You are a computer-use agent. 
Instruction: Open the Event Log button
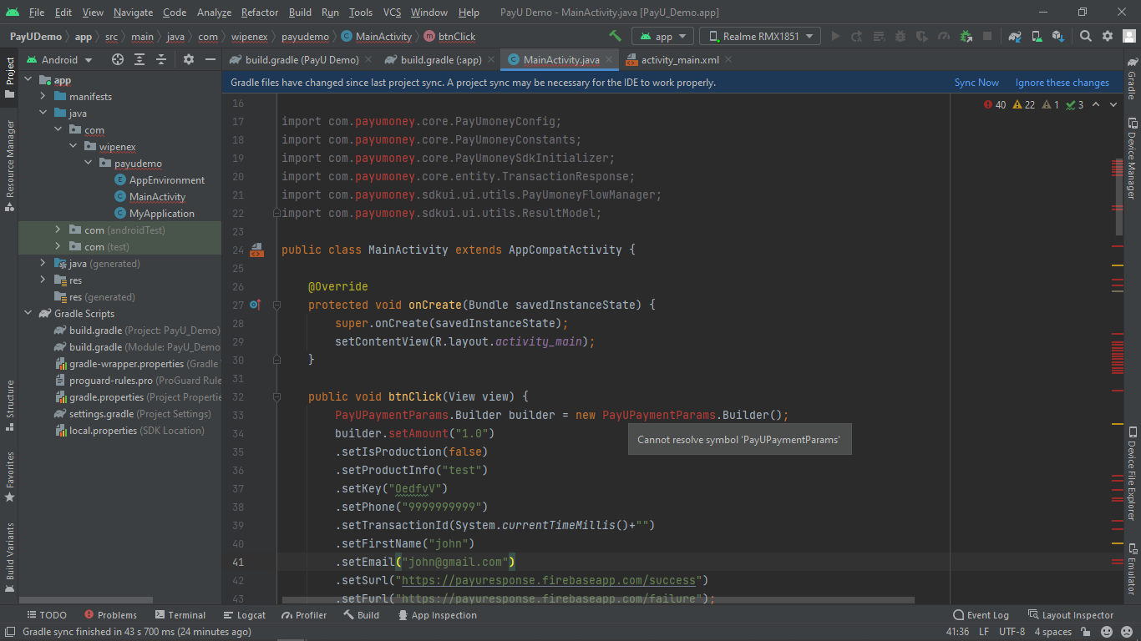[981, 615]
